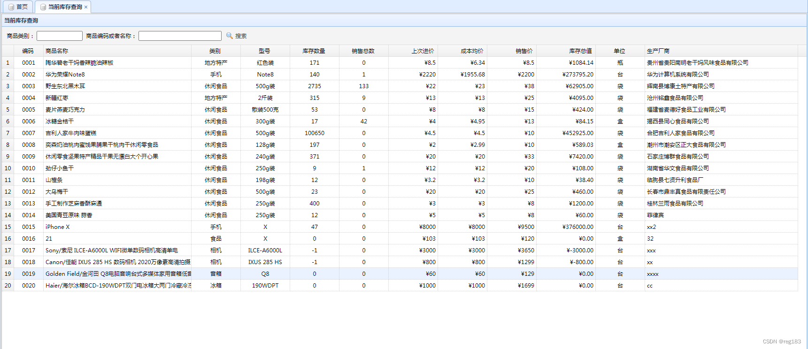
Task: Select row 华为荣耀Note8
Action: point(400,74)
